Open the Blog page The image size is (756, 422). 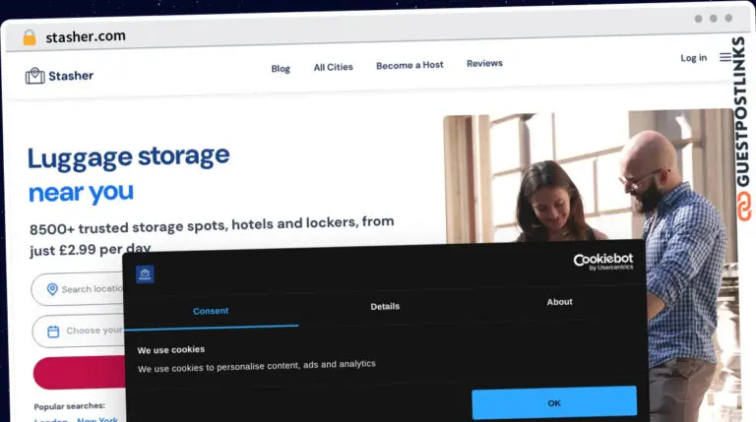[281, 69]
